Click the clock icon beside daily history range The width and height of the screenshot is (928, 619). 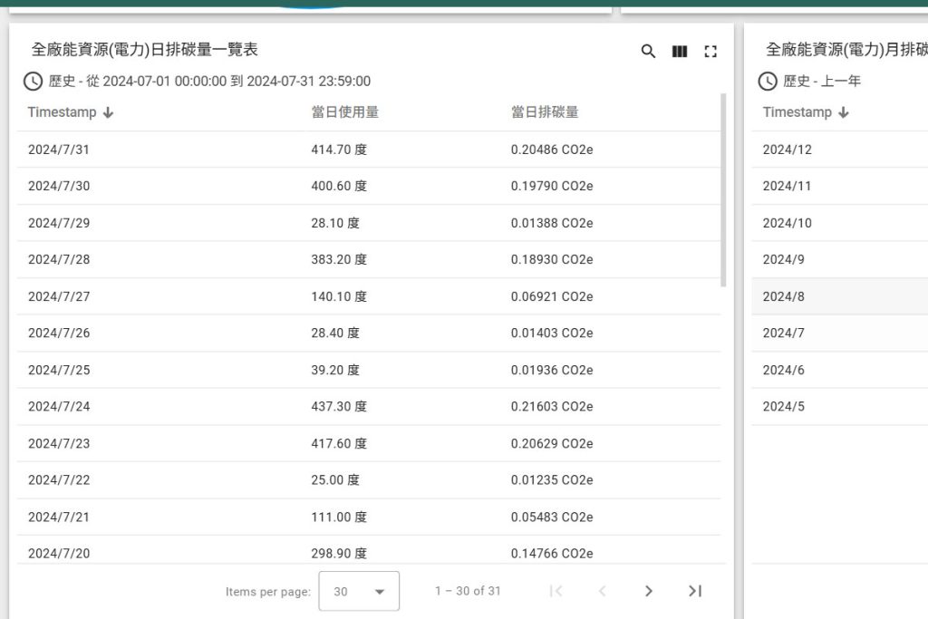click(x=33, y=82)
